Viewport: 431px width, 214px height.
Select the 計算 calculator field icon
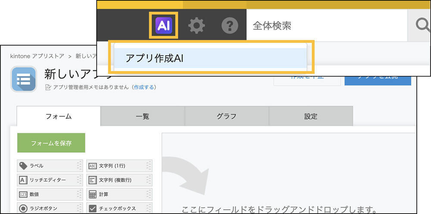[x=93, y=194]
